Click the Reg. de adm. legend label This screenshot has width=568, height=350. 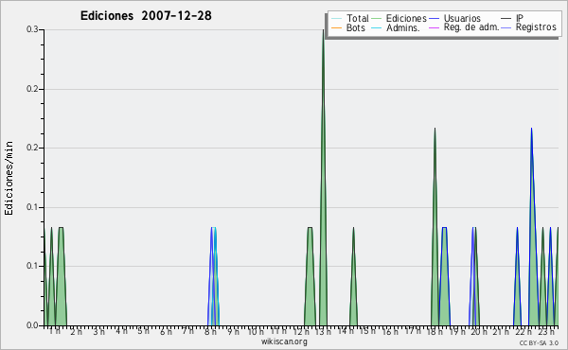pyautogui.click(x=471, y=27)
